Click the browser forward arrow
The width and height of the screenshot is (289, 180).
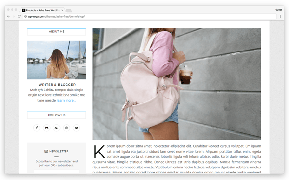pyautogui.click(x=13, y=16)
